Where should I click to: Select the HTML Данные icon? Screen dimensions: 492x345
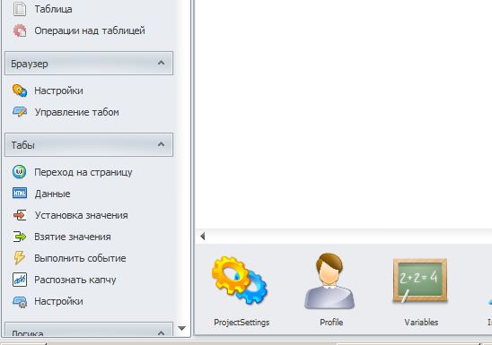(x=20, y=194)
